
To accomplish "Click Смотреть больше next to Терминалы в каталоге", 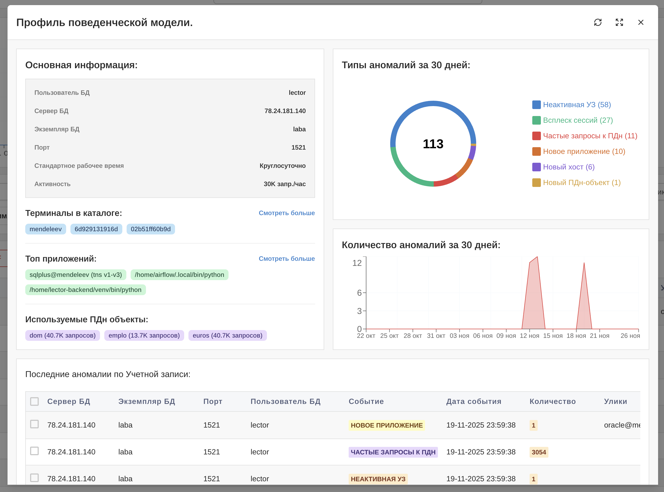I will pyautogui.click(x=287, y=213).
